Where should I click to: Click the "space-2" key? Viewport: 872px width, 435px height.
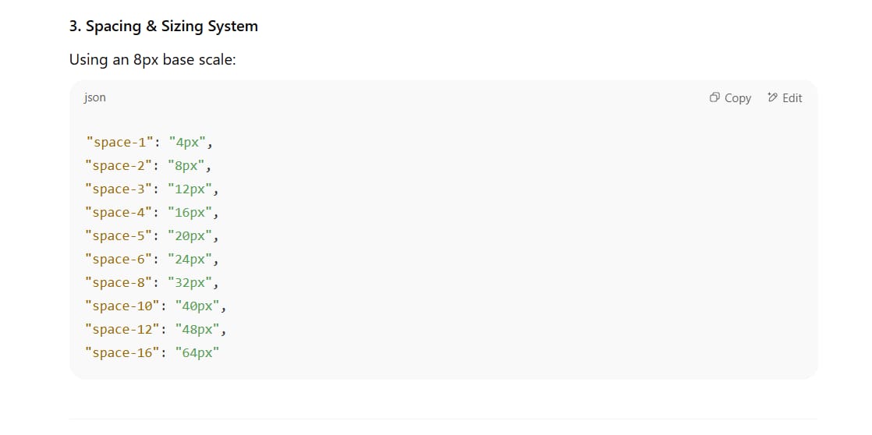pos(119,165)
